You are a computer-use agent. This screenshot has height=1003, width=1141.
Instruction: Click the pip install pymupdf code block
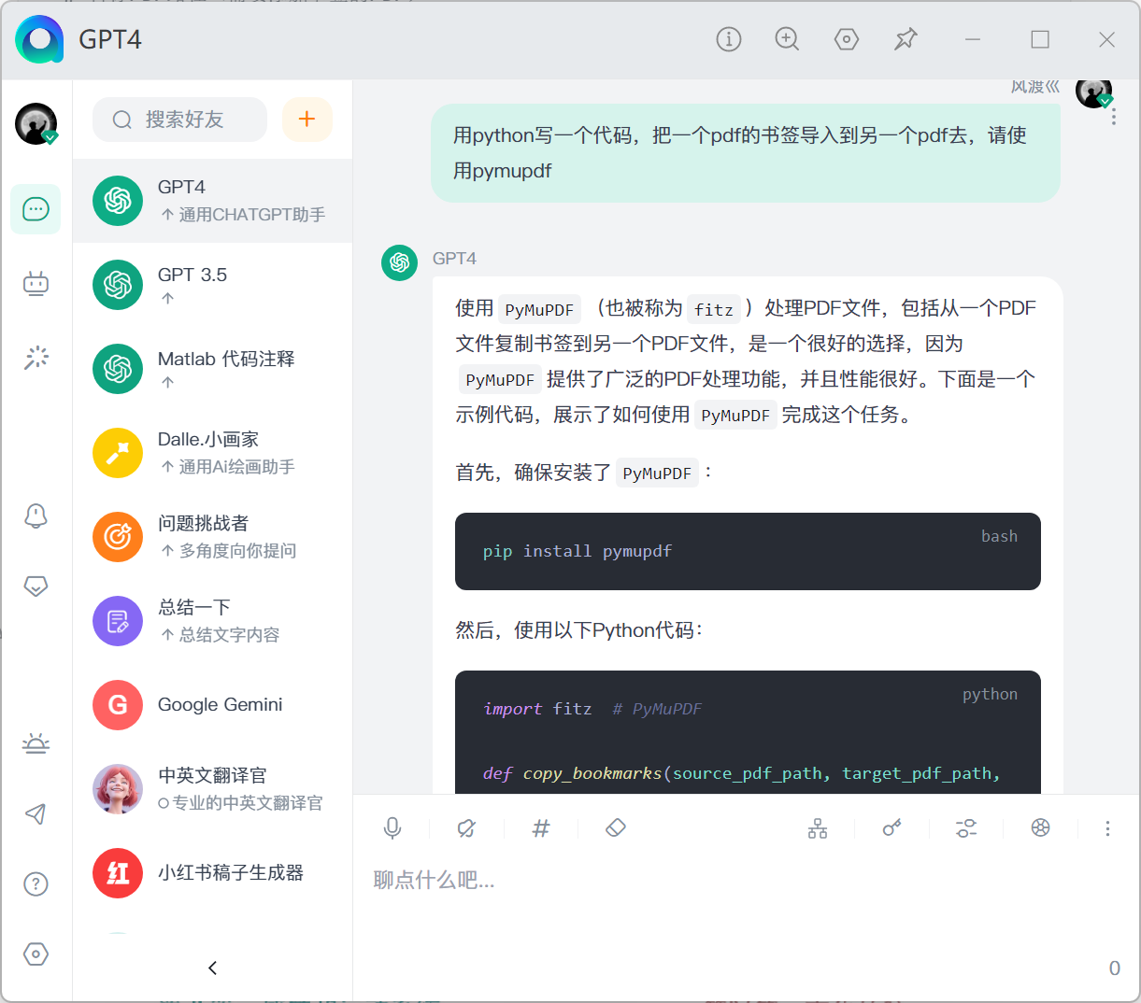[748, 551]
